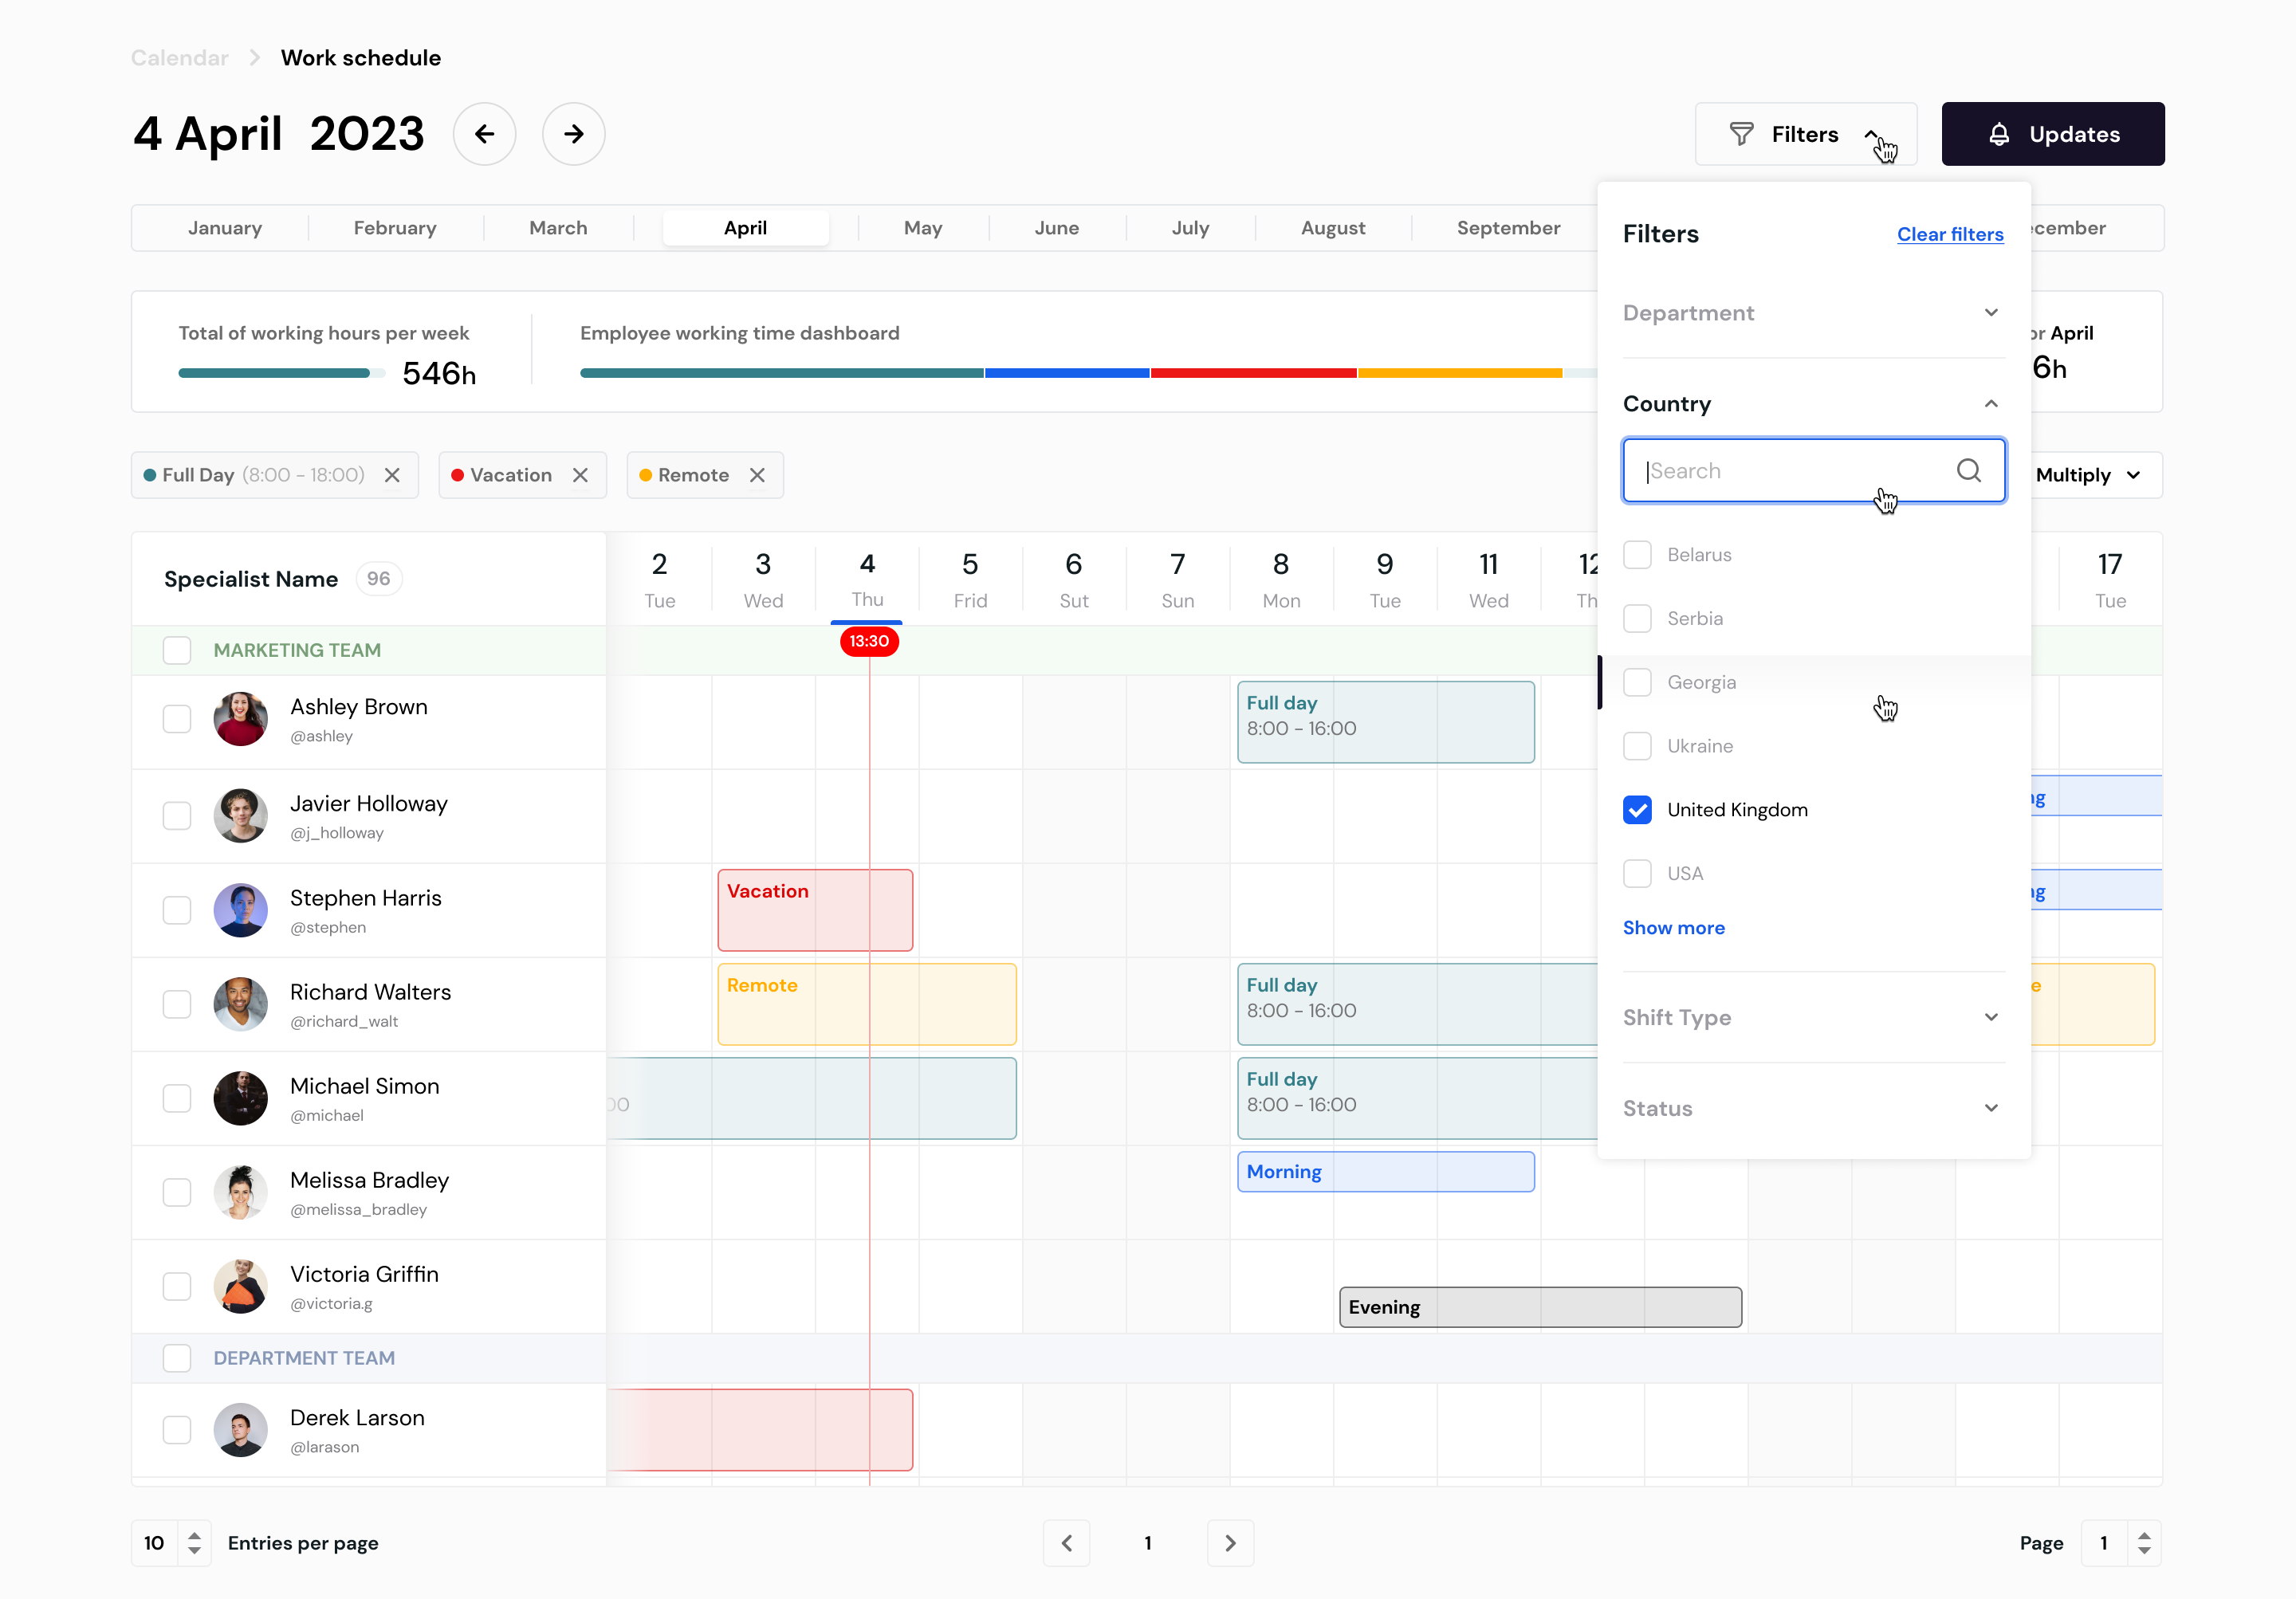Open the Multiply dropdown

[2089, 475]
